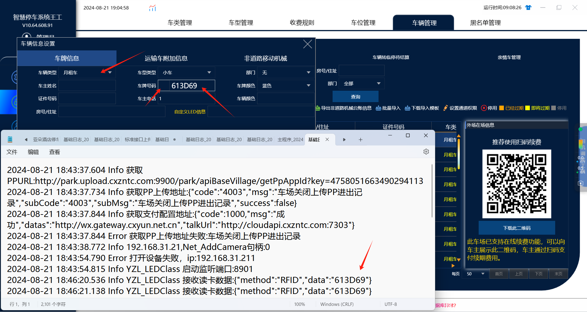Switch to 车位管理 tab

[363, 23]
